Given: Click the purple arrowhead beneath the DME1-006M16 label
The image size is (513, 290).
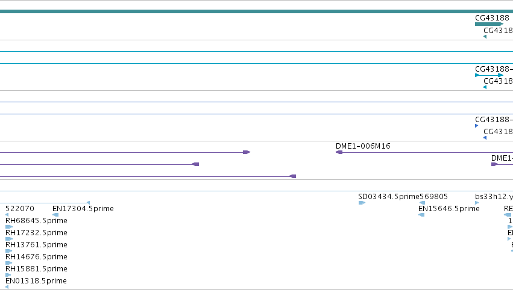Looking at the screenshot, I should (339, 152).
